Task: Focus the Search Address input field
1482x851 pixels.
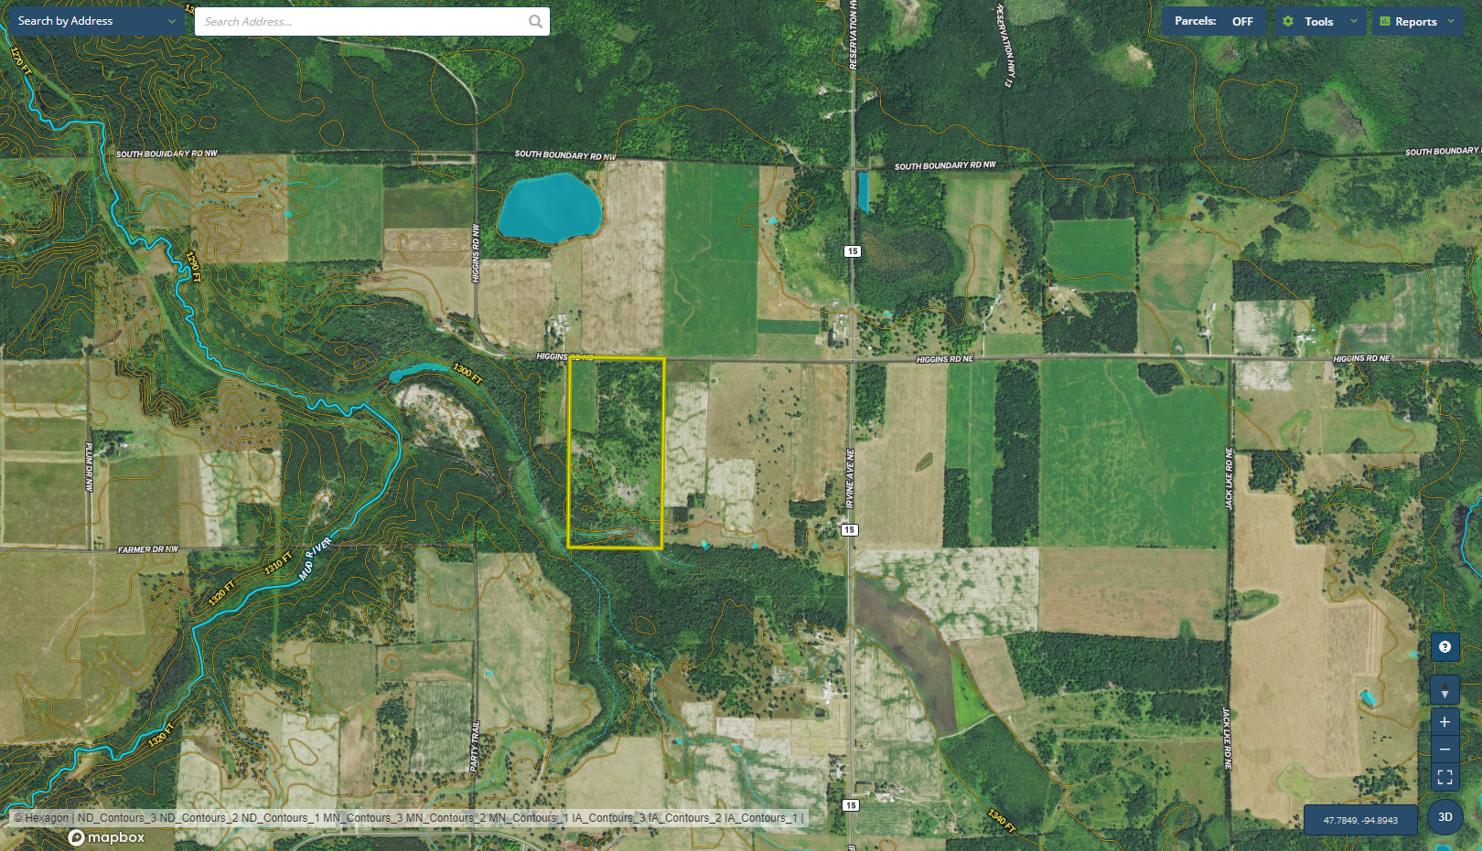Action: click(x=361, y=21)
